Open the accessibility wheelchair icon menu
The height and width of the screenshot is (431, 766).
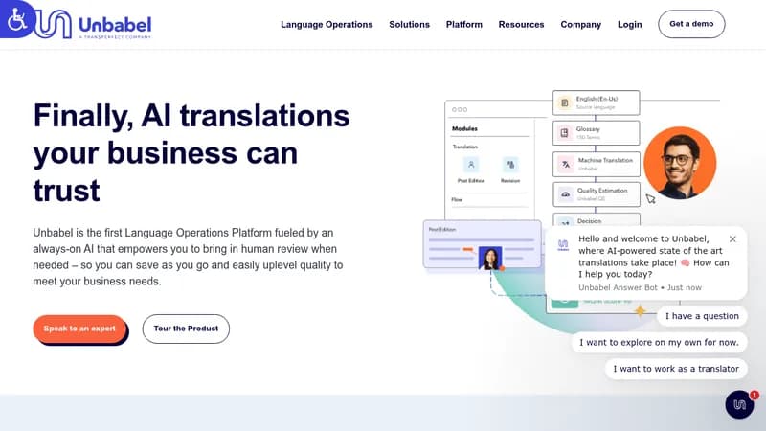coord(17,18)
